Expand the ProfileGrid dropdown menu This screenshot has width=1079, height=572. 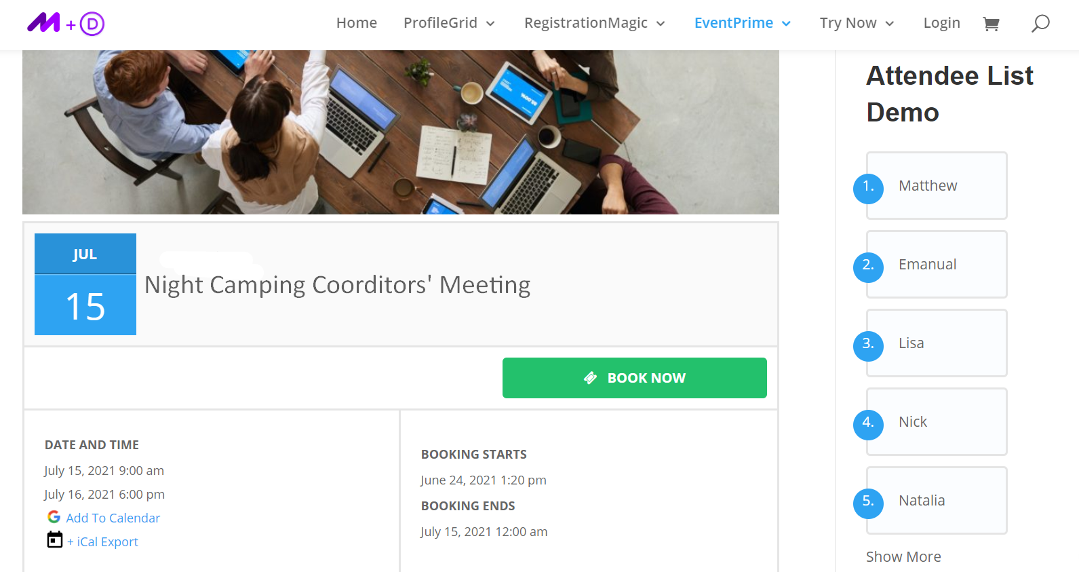click(449, 23)
